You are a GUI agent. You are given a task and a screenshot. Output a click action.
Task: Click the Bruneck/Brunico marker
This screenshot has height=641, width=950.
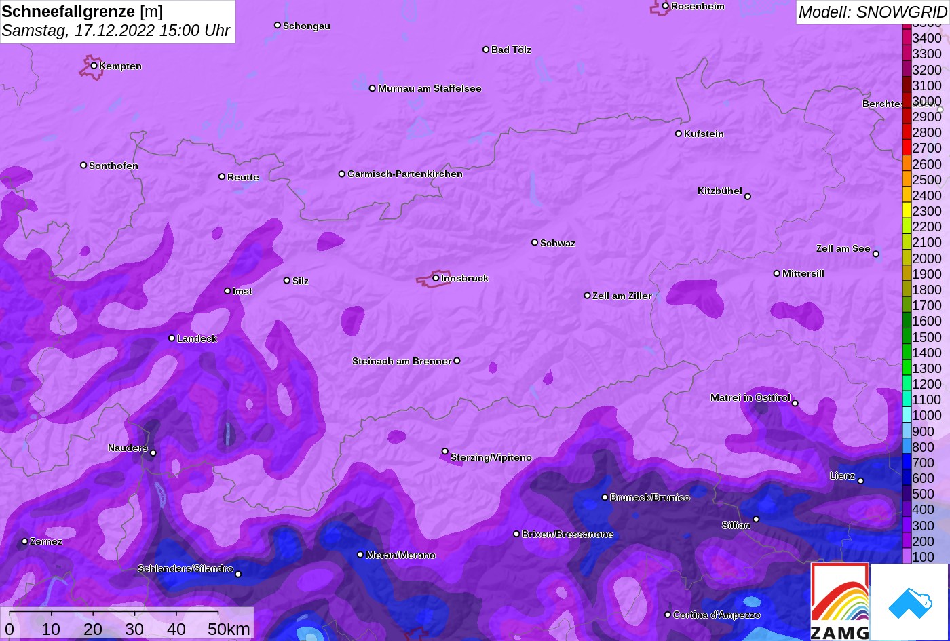pos(605,497)
